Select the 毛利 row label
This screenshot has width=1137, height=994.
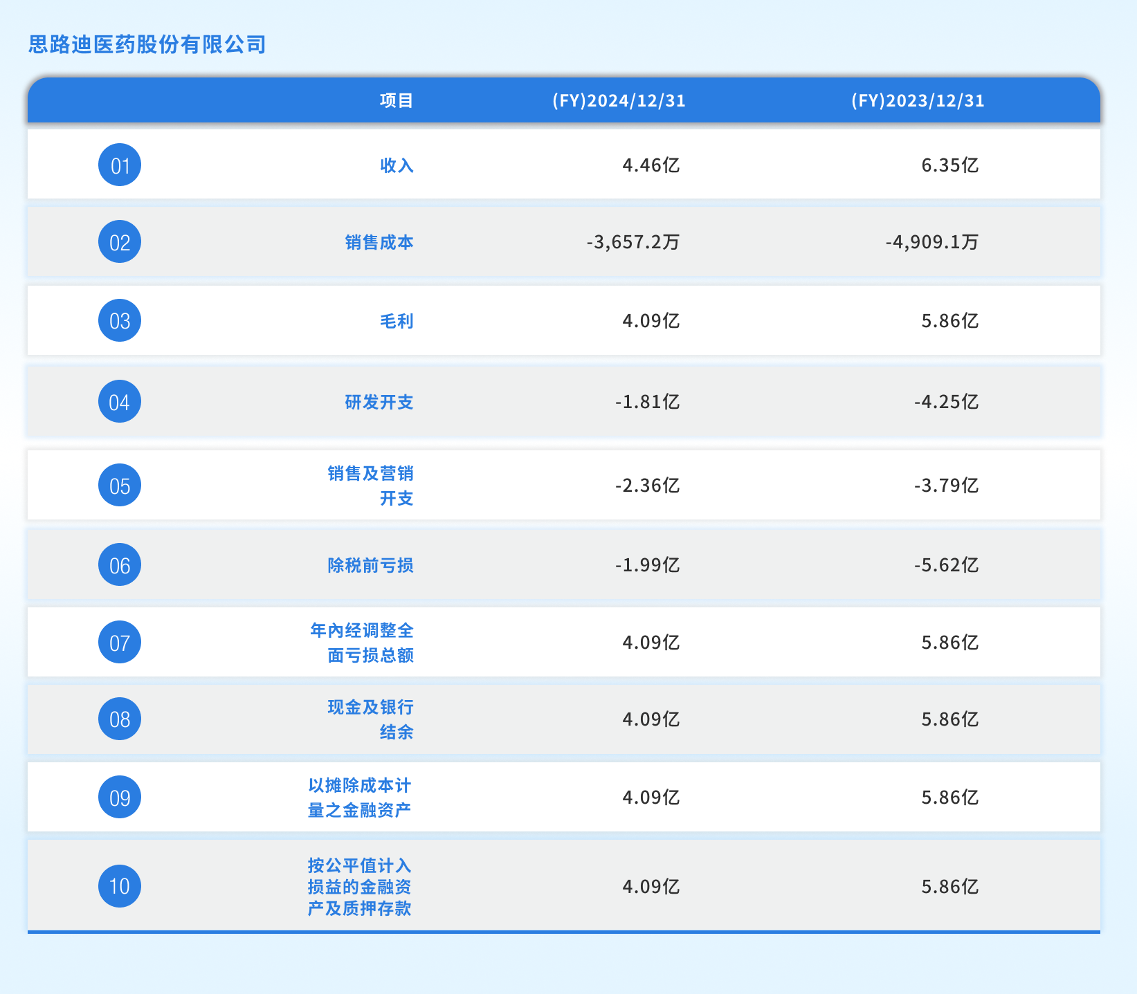pyautogui.click(x=397, y=321)
